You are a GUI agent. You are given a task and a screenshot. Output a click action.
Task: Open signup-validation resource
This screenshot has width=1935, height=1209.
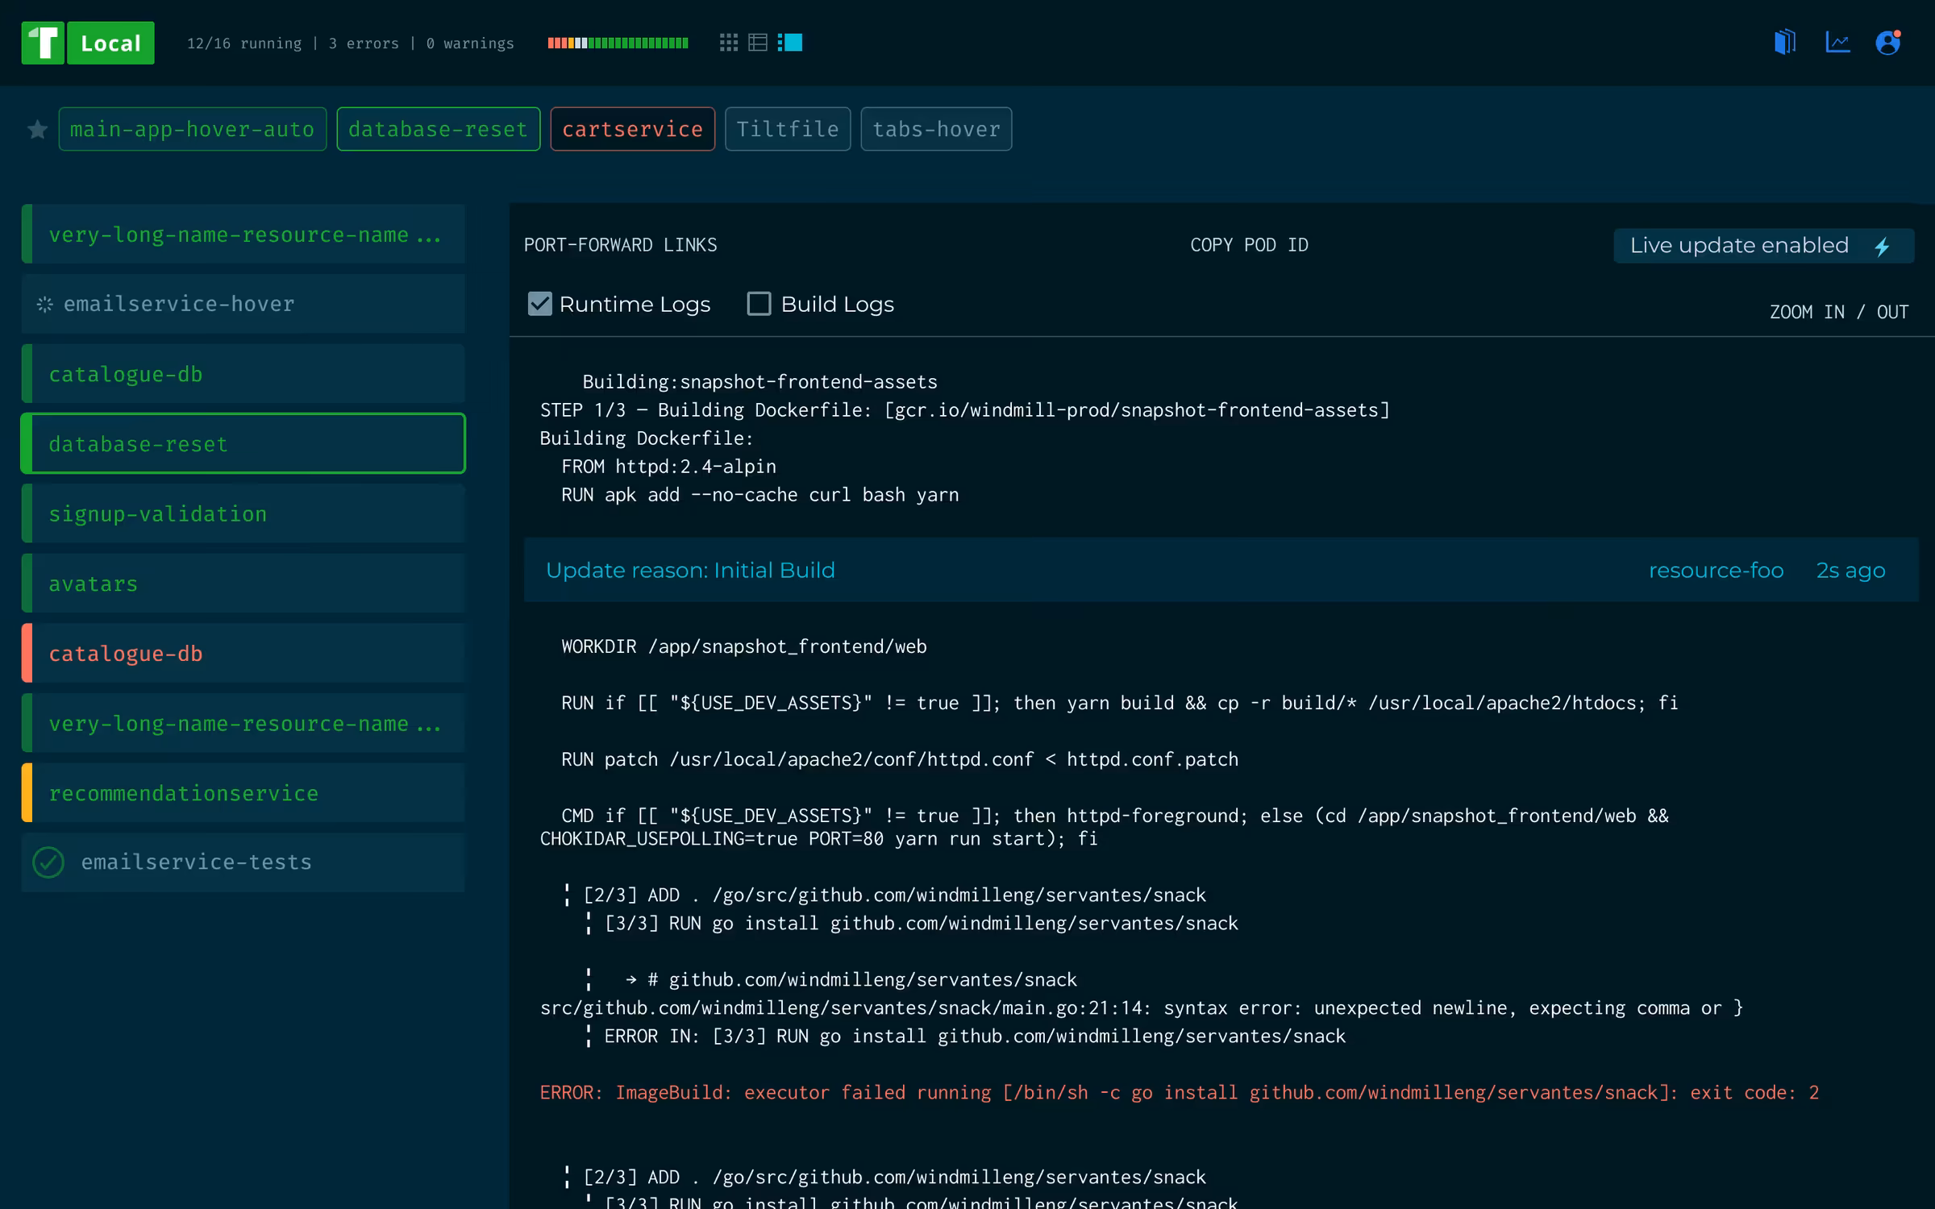pyautogui.click(x=243, y=513)
